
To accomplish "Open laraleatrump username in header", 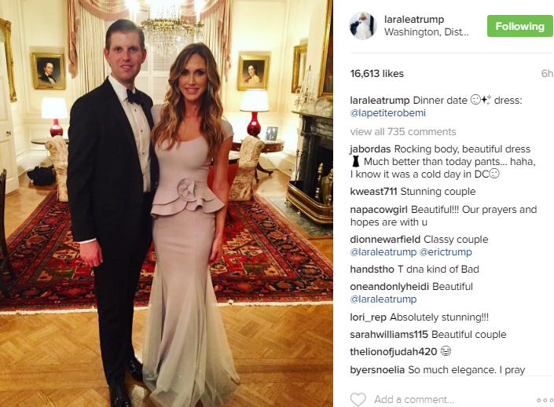I will tap(414, 20).
